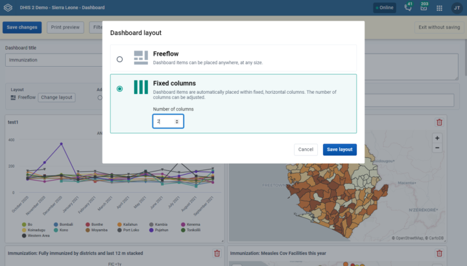Click the DHIS2 logo icon

click(8, 8)
